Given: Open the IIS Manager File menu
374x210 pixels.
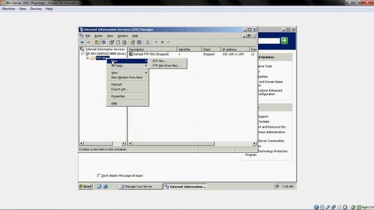Looking at the screenshot, I should click(88, 36).
